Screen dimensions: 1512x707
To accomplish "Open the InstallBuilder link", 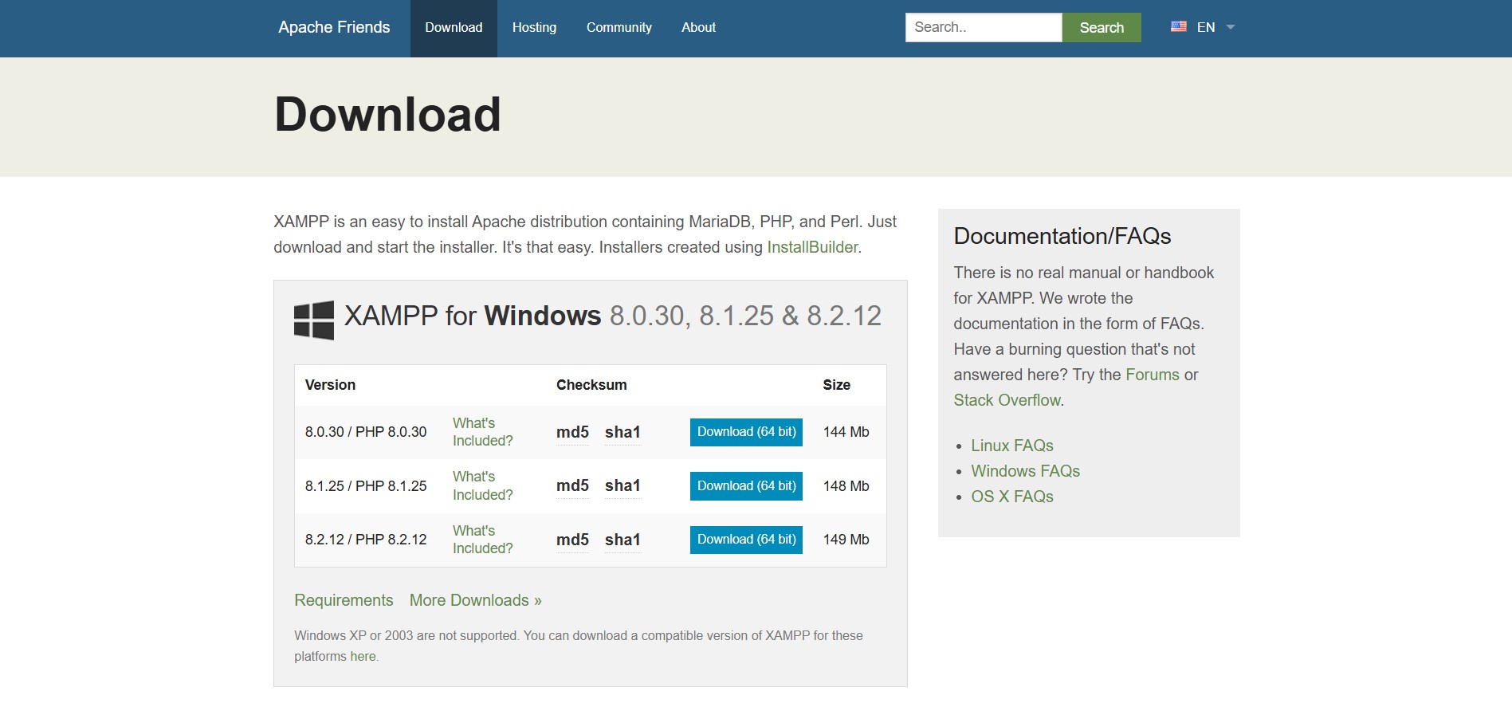I will click(x=812, y=247).
